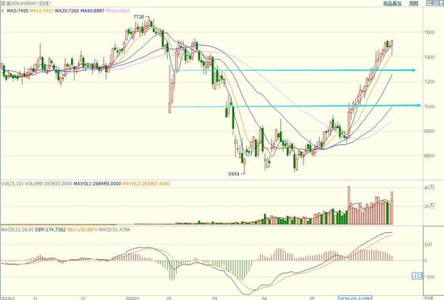The width and height of the screenshot is (444, 300).
Task: Click the DIFF:174.7362 value label
Action: pyautogui.click(x=50, y=230)
